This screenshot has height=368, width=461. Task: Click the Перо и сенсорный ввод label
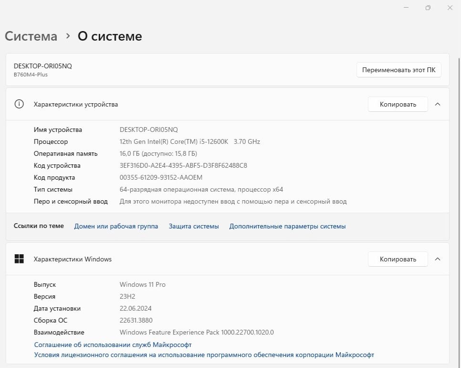click(71, 201)
